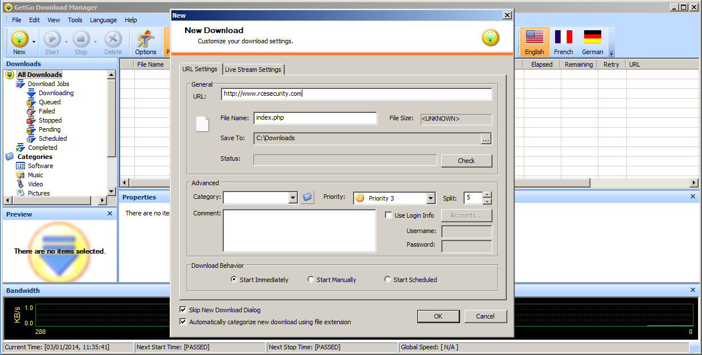Image resolution: width=702 pixels, height=355 pixels.
Task: Close the Properties panel
Action: pos(693,197)
